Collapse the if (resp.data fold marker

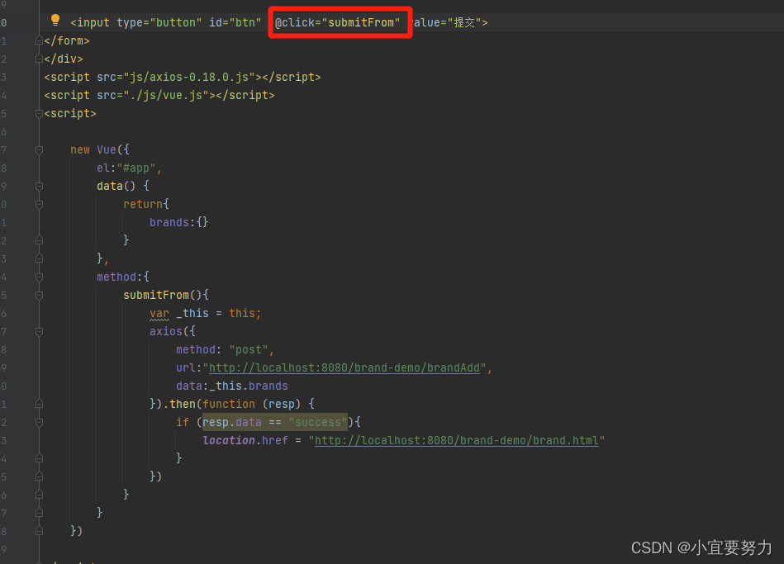click(39, 423)
